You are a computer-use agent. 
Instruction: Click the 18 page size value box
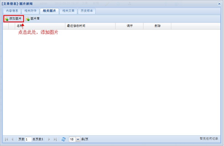72,139
